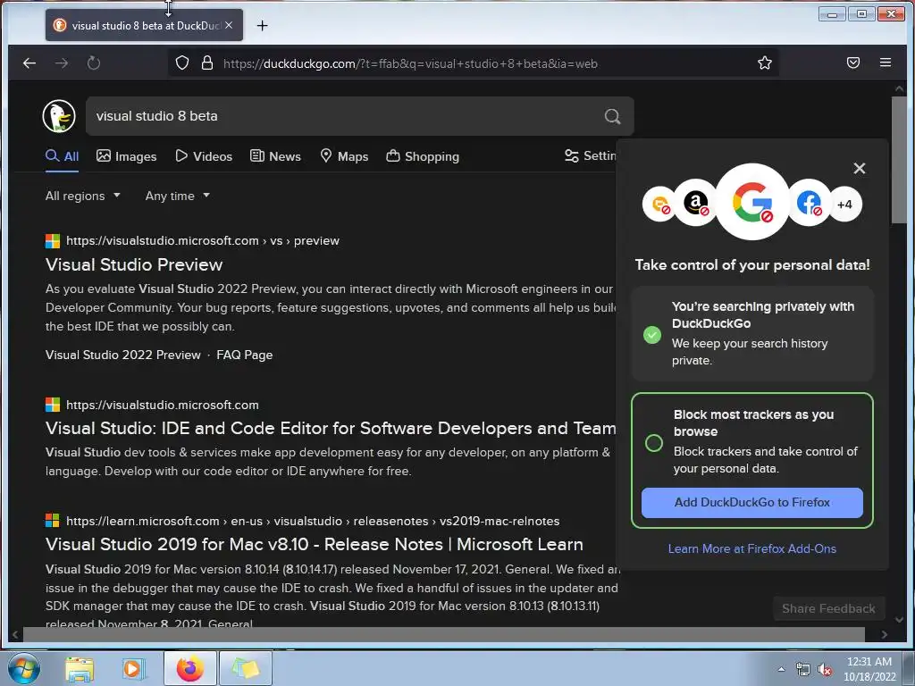Screen dimensions: 915x686
Task: Open Visual Studio IDE and Code Editor result
Action: 331,428
